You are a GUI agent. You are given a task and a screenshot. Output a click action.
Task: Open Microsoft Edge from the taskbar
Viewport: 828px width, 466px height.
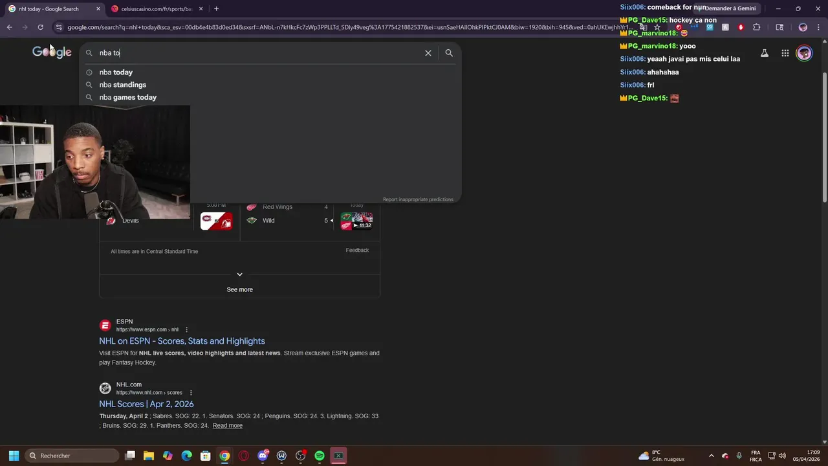point(186,456)
